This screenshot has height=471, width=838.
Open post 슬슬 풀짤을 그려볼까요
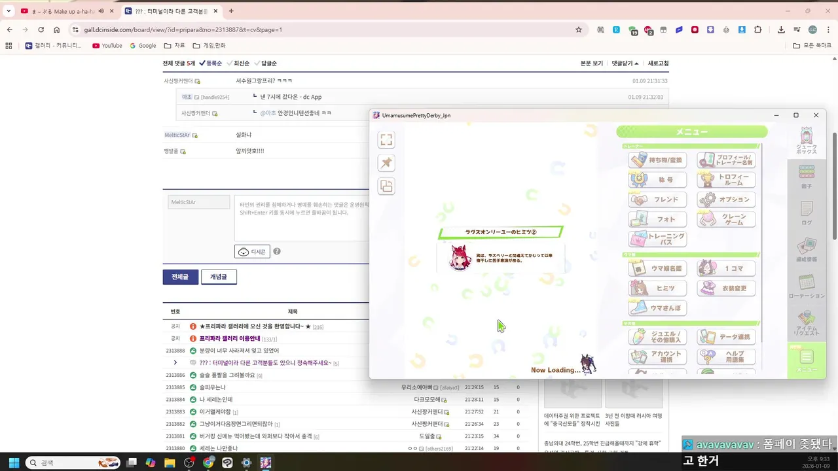coord(227,375)
